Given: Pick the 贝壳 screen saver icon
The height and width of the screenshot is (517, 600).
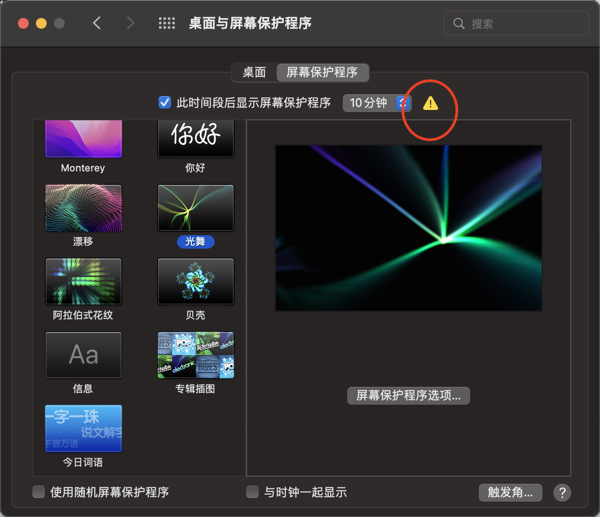Looking at the screenshot, I should click(196, 281).
